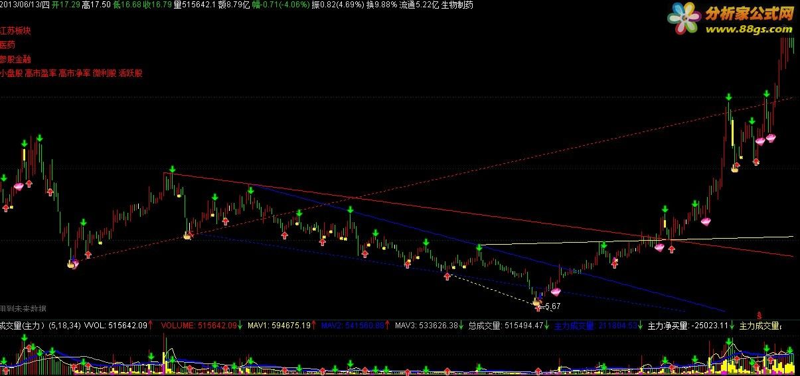Viewport: 800px width, 376px height.
Task: Click the turnover rate 换9.88%
Action: coord(382,5)
